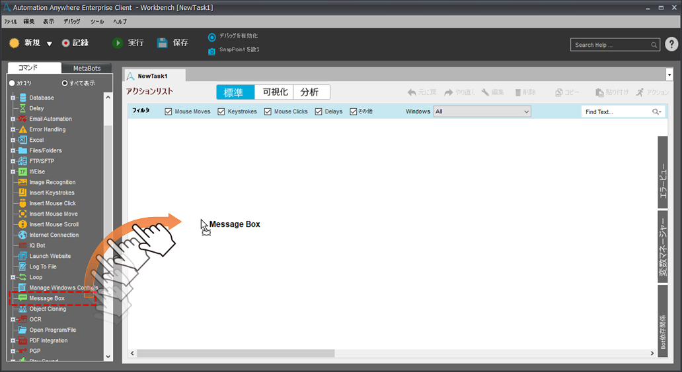The image size is (682, 372).
Task: Click the Insert Mouse Scroll icon
Action: [22, 224]
